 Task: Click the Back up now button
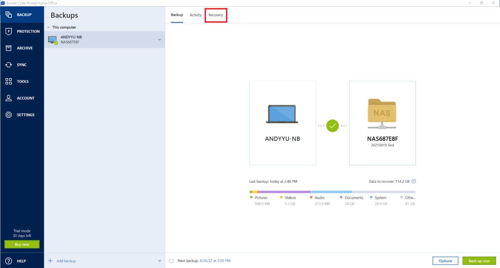[479, 261]
